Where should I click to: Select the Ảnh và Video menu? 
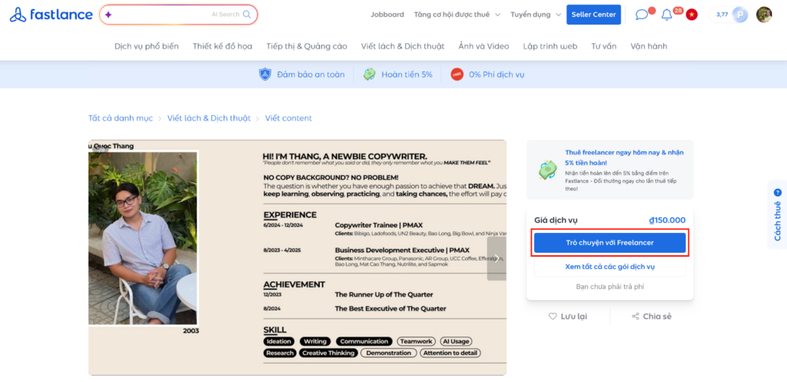483,46
